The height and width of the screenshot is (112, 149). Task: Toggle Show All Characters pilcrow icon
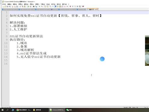coord(53,7)
